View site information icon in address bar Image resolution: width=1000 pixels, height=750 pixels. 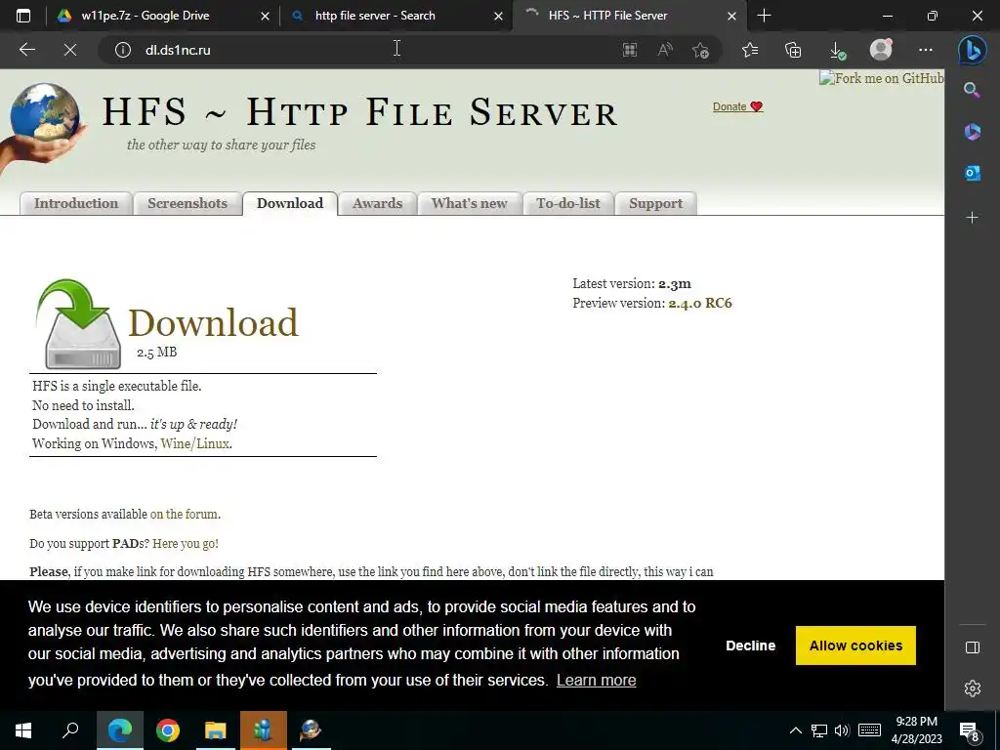pyautogui.click(x=122, y=50)
